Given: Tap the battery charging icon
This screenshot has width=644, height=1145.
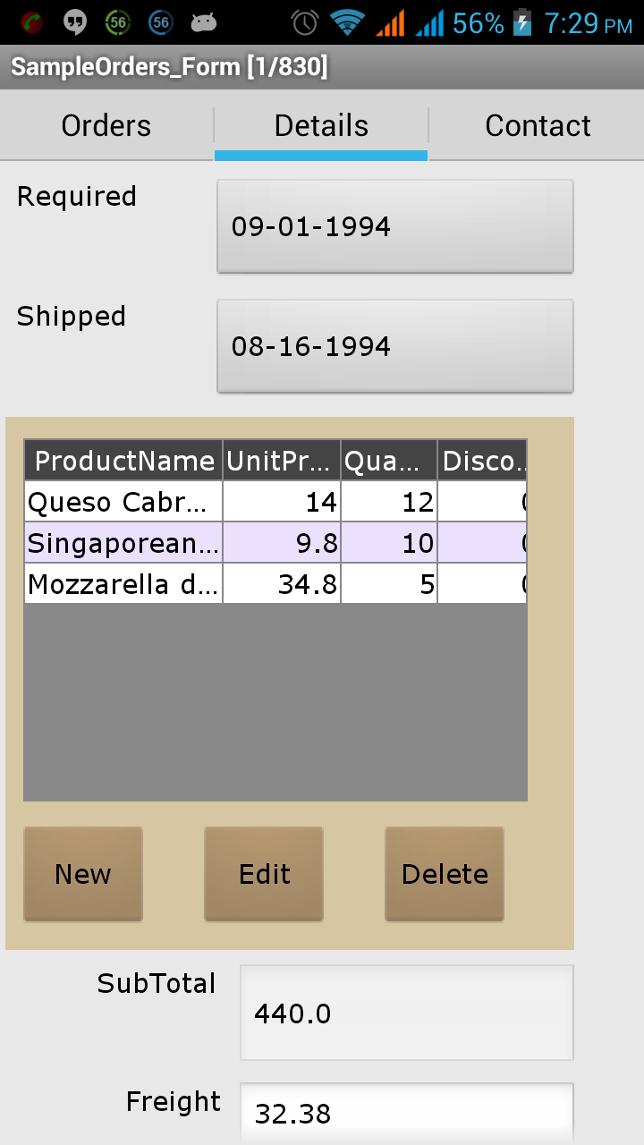Looking at the screenshot, I should point(522,22).
